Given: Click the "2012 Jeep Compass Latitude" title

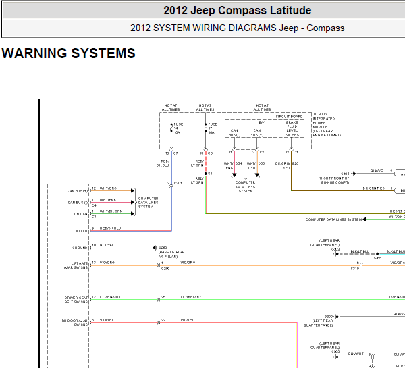Looking at the screenshot, I should tap(238, 11).
